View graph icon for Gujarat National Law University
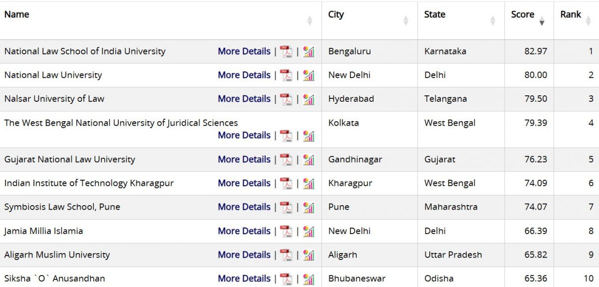Viewport: 599px width, 287px height. point(309,160)
